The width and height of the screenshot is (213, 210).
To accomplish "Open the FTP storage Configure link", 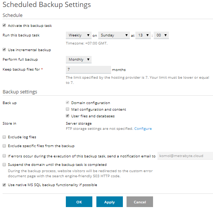I will 143,128.
